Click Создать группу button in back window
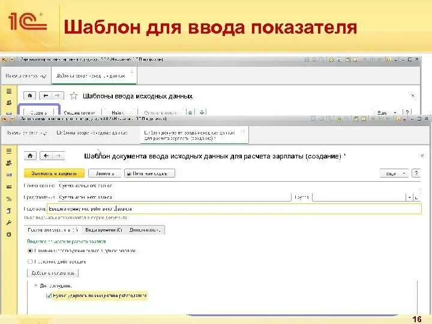Image resolution: width=432 pixels, height=324 pixels. (79, 112)
